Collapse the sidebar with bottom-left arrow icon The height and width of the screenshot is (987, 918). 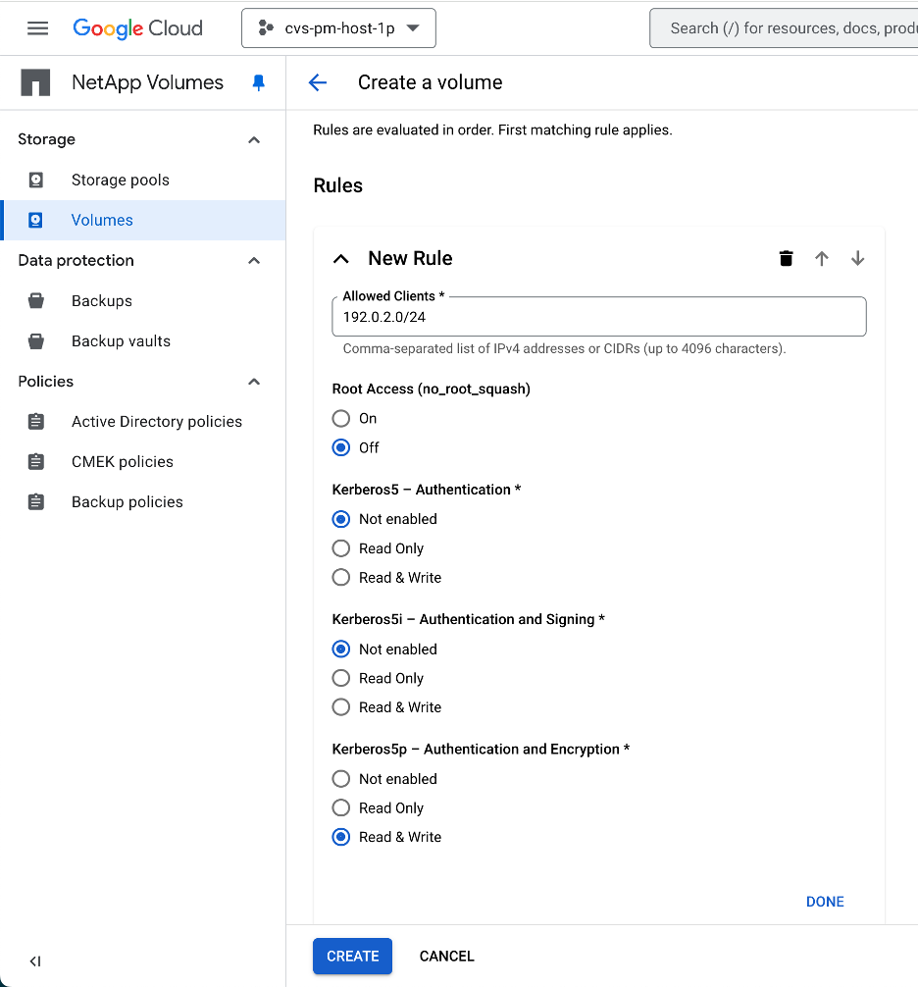click(x=35, y=961)
